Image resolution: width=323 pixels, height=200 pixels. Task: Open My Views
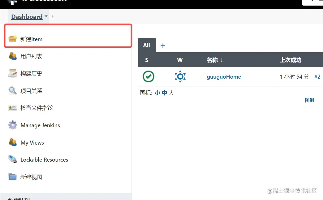(32, 143)
